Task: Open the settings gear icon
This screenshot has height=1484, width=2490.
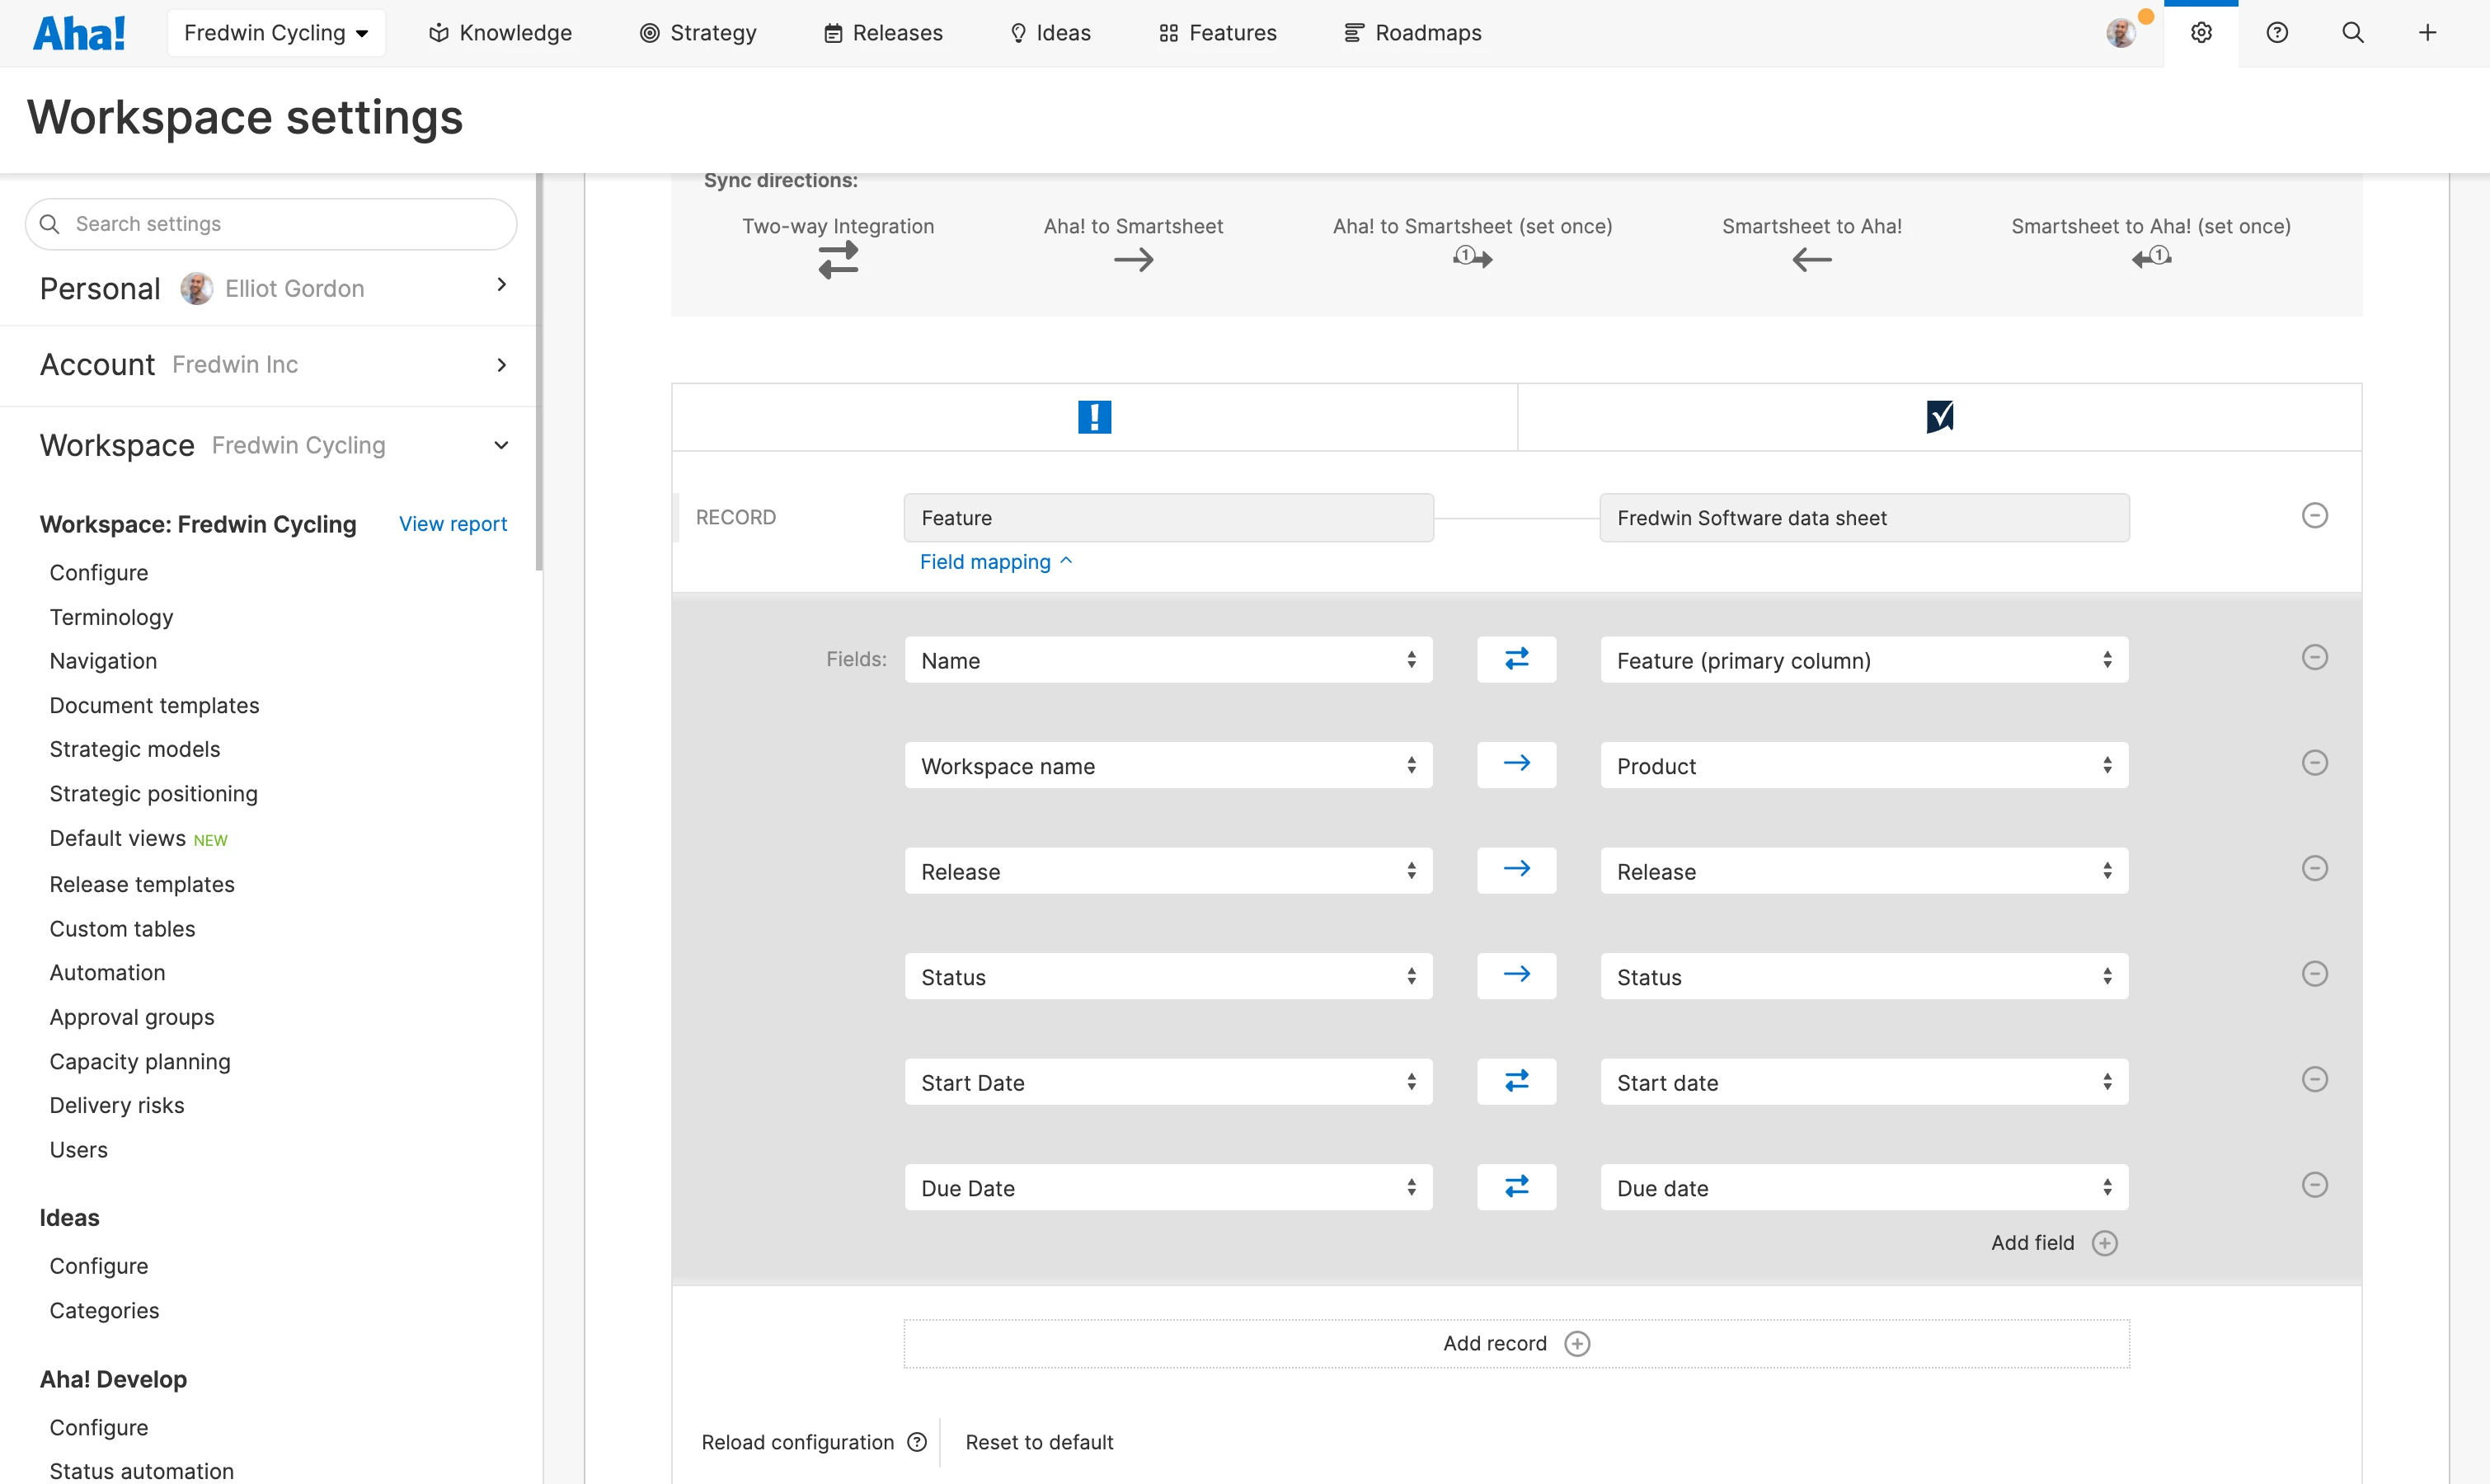Action: click(2201, 33)
